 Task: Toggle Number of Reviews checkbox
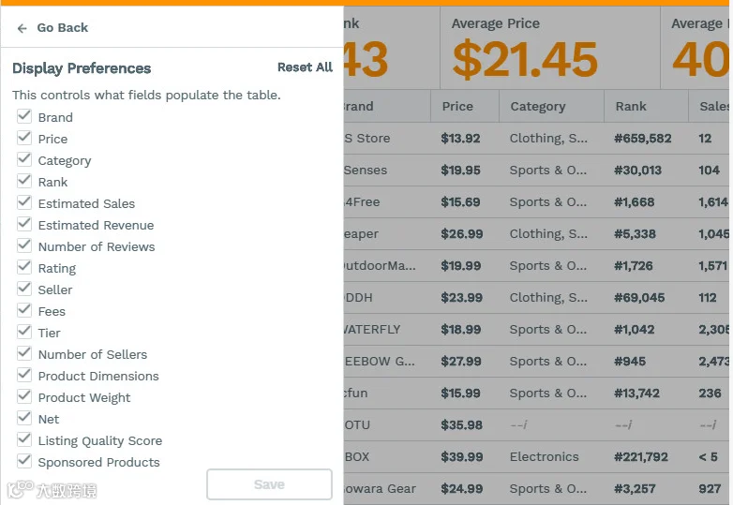click(24, 245)
